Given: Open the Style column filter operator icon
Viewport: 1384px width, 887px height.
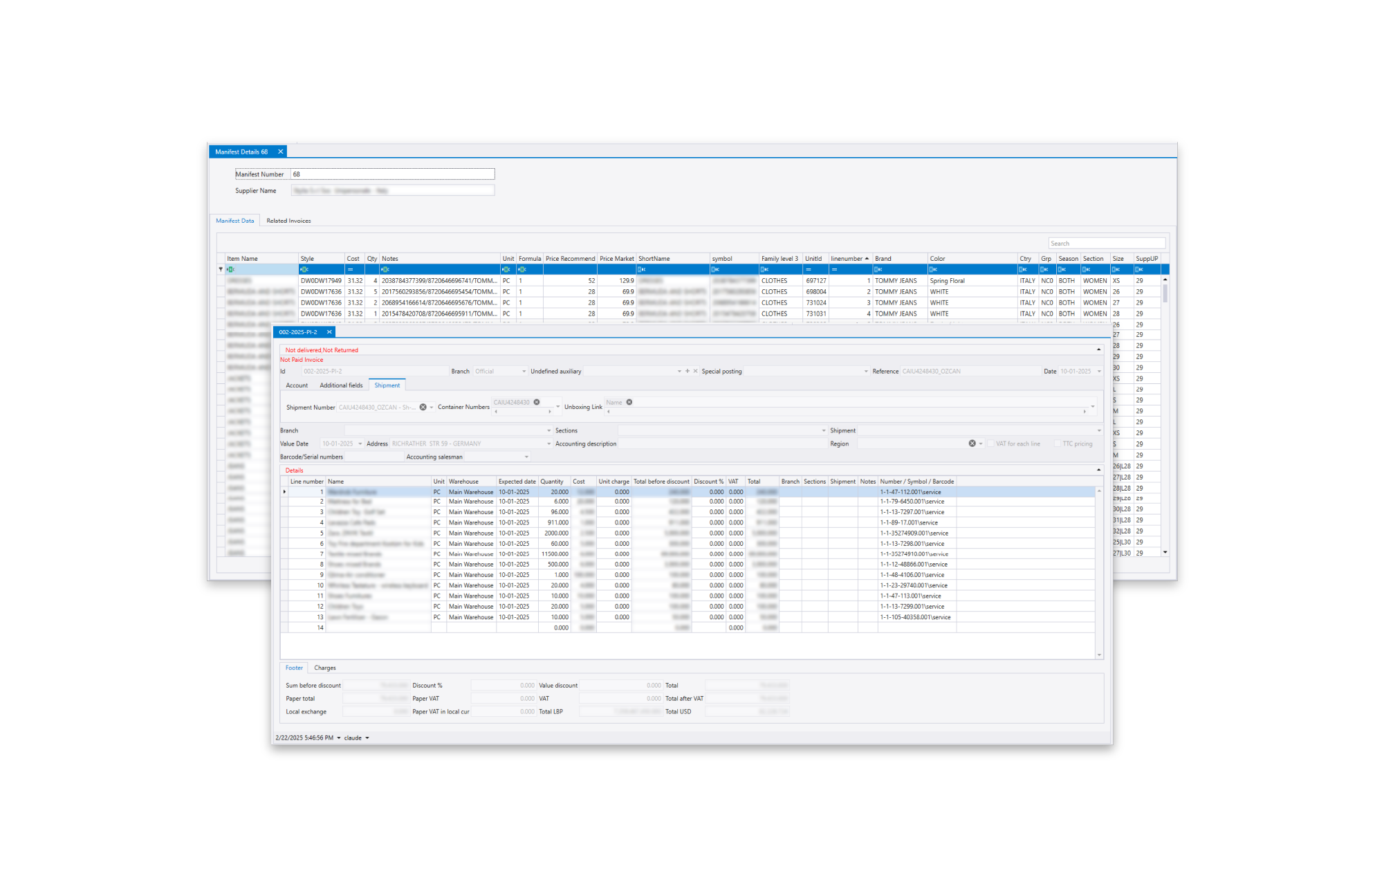Looking at the screenshot, I should [304, 269].
